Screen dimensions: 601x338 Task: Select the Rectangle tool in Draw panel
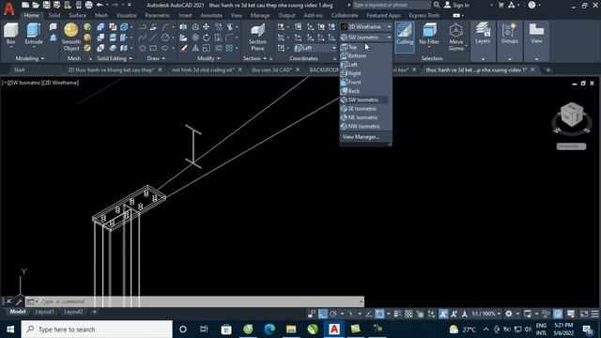(153, 48)
